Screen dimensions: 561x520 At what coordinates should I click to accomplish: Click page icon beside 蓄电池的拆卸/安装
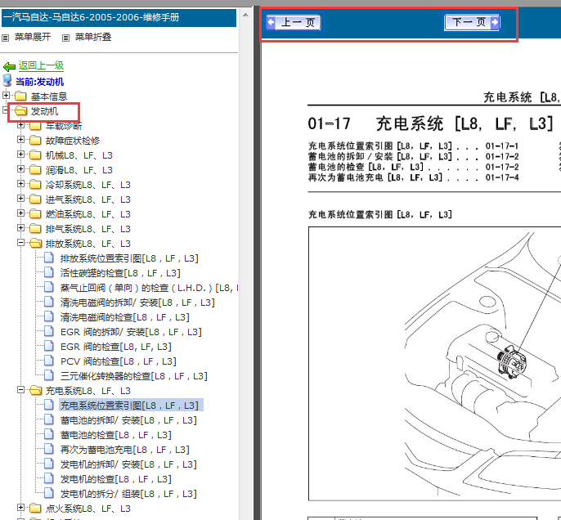(49, 419)
